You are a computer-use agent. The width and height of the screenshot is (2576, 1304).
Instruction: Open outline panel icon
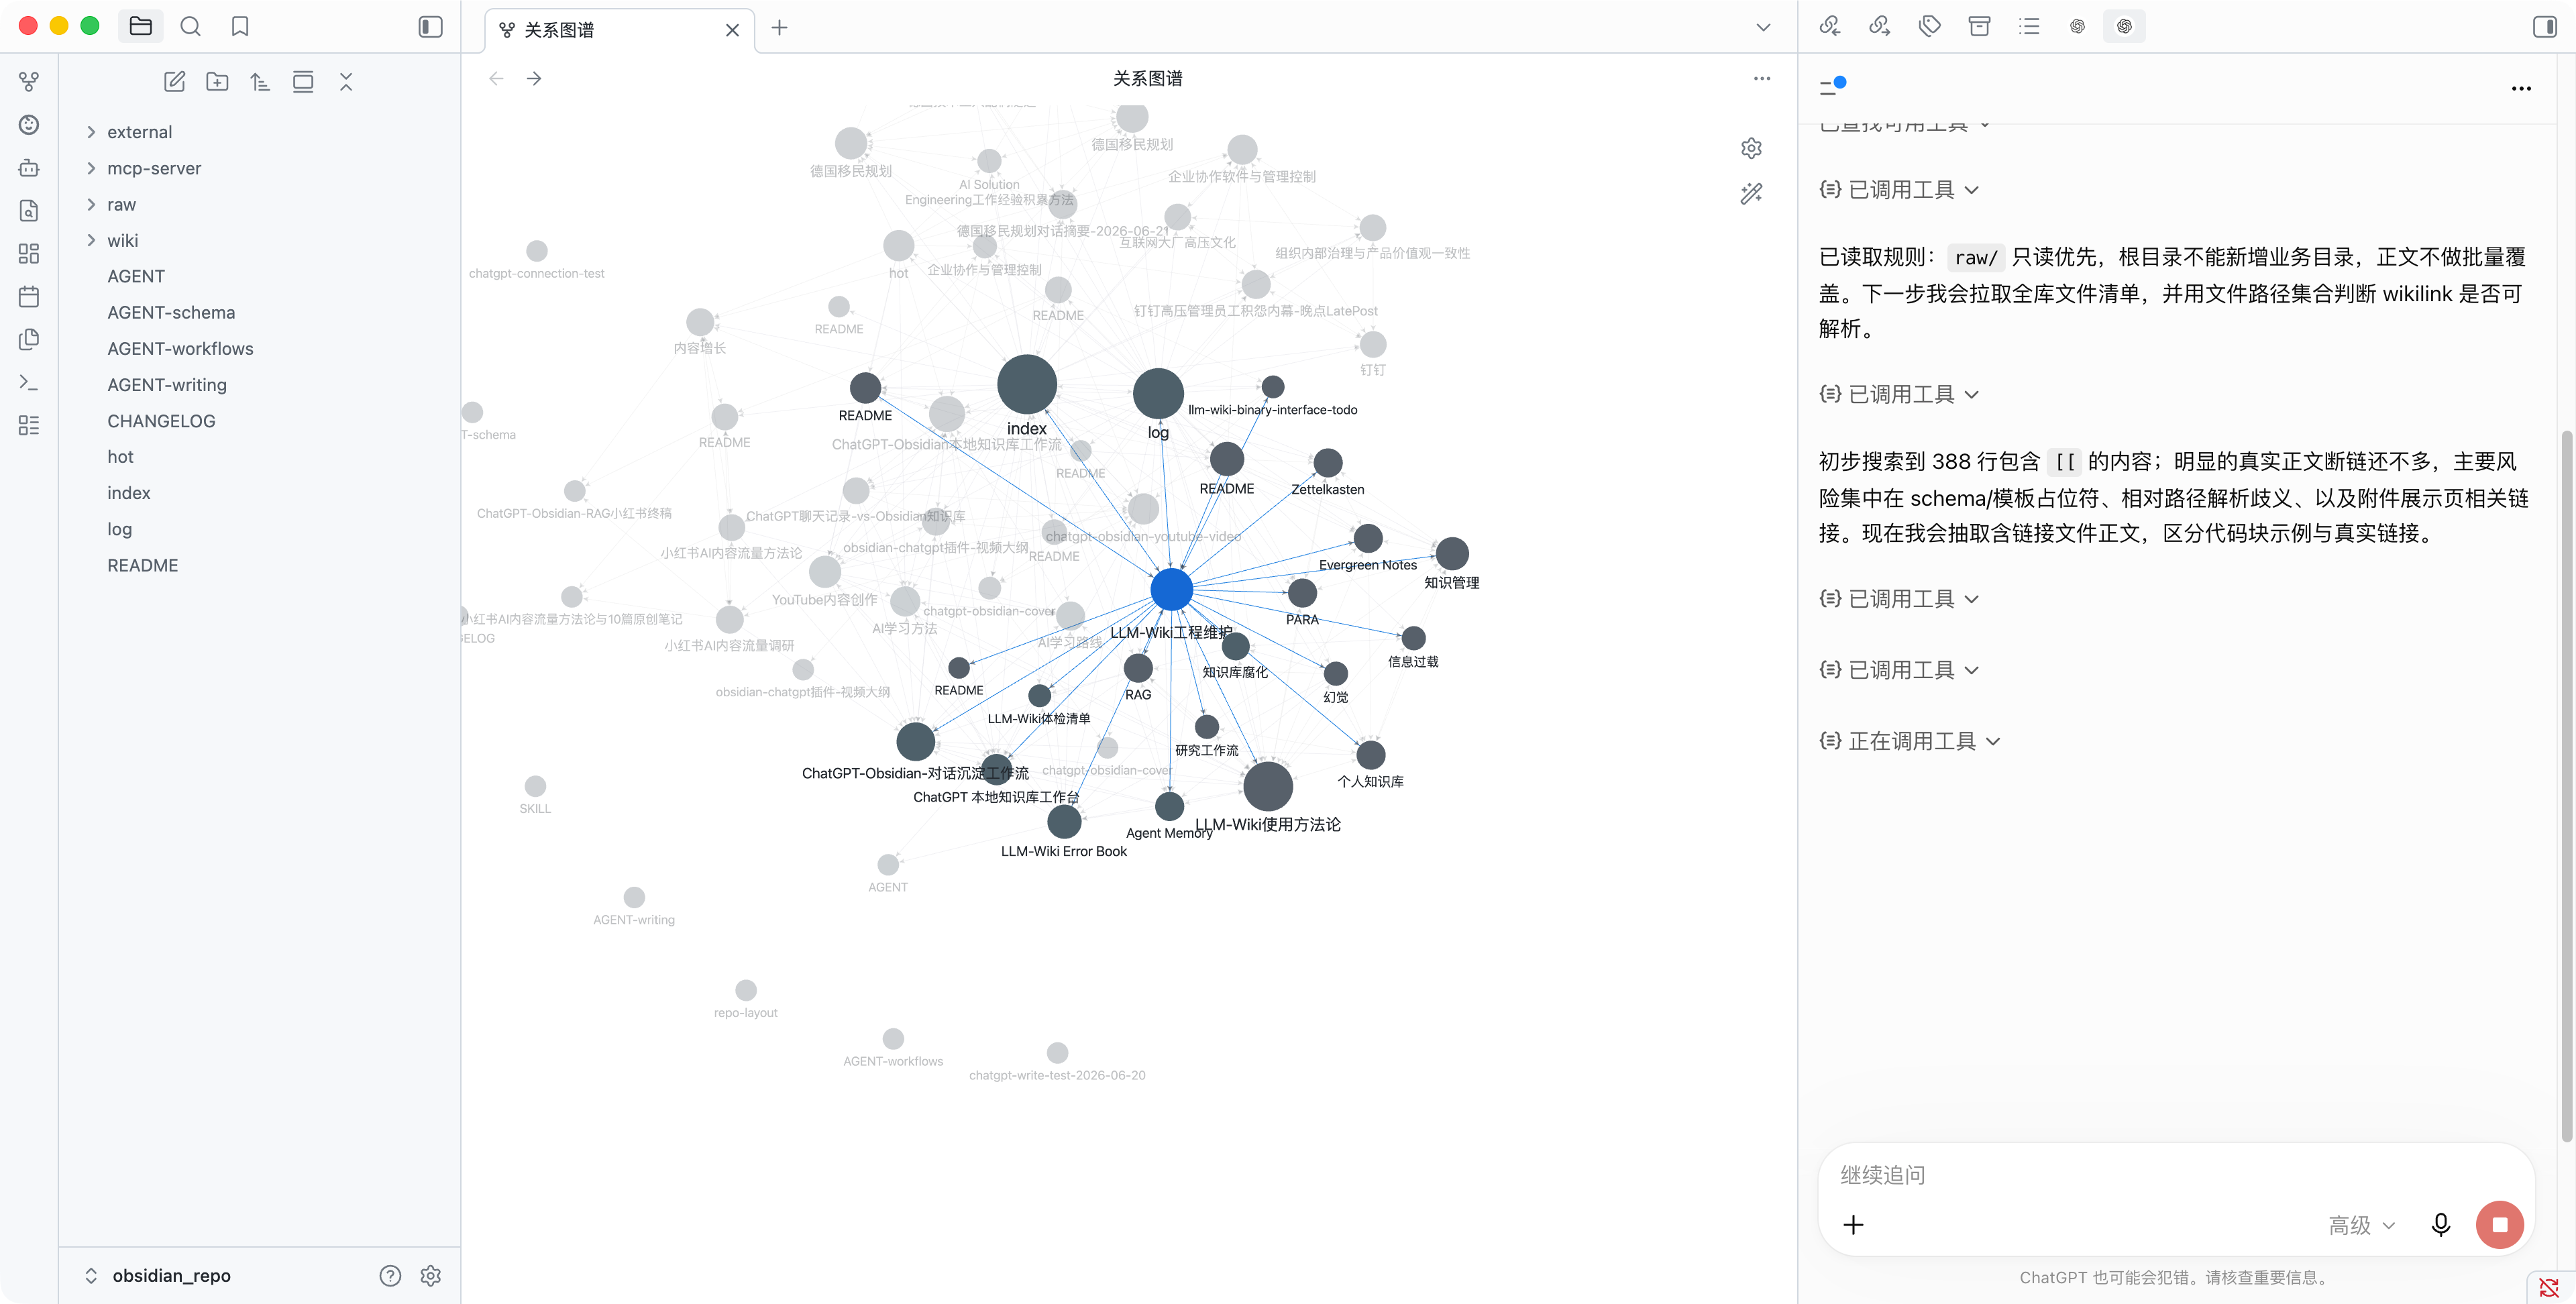(x=2028, y=27)
